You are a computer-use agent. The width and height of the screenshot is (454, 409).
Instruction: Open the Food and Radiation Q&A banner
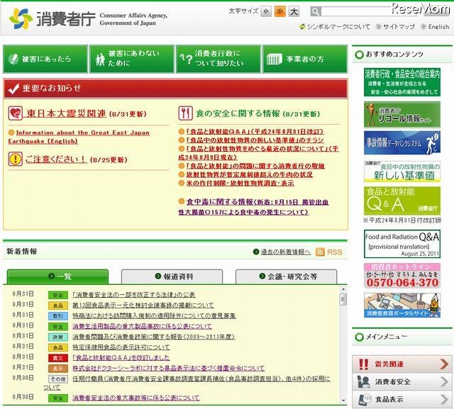pos(402,243)
